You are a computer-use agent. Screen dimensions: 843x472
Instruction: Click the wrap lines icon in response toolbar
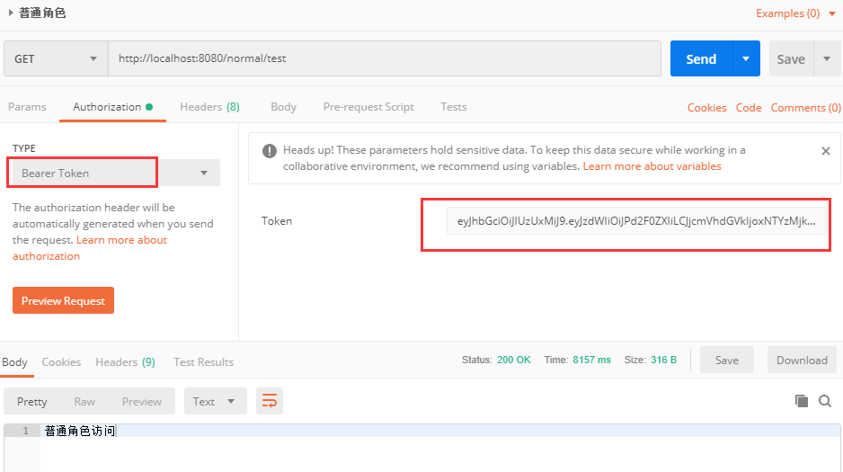[270, 401]
